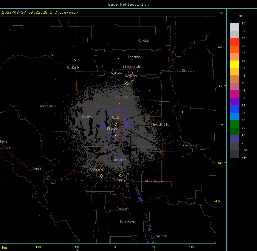Viewport: 257px width, 251px height.
Task: Select the Olds label
Action: coord(116,117)
